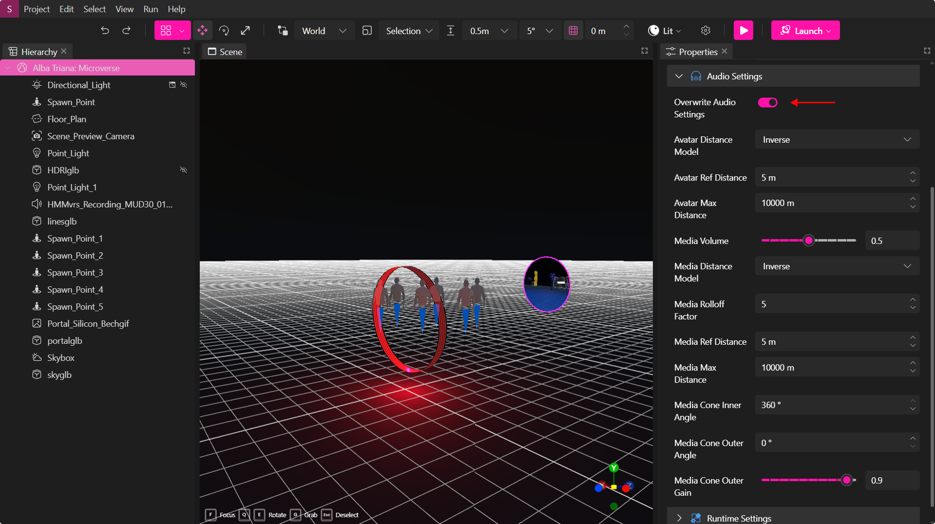Enable Overwrite Audio Settings toggle

coord(767,102)
